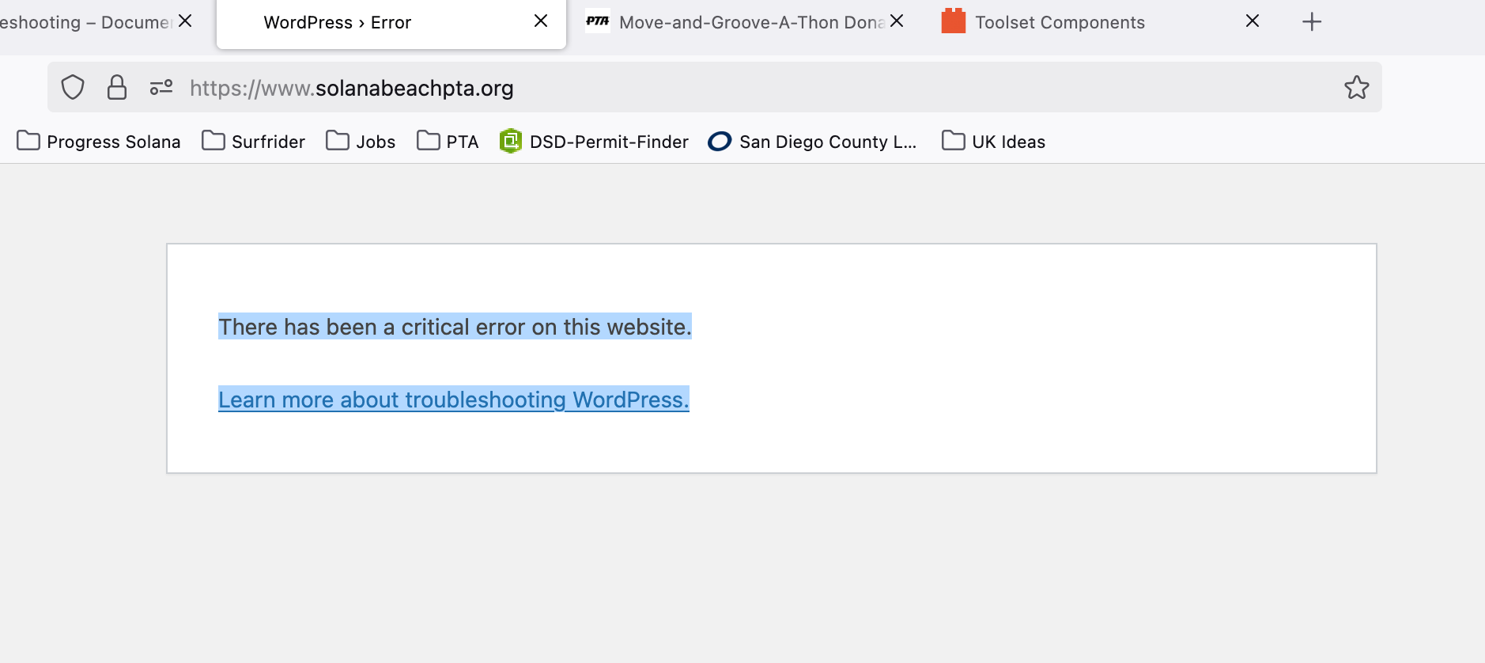This screenshot has height=663, width=1485.
Task: Expand the UK Ideas bookmarks folder
Action: pyautogui.click(x=993, y=142)
